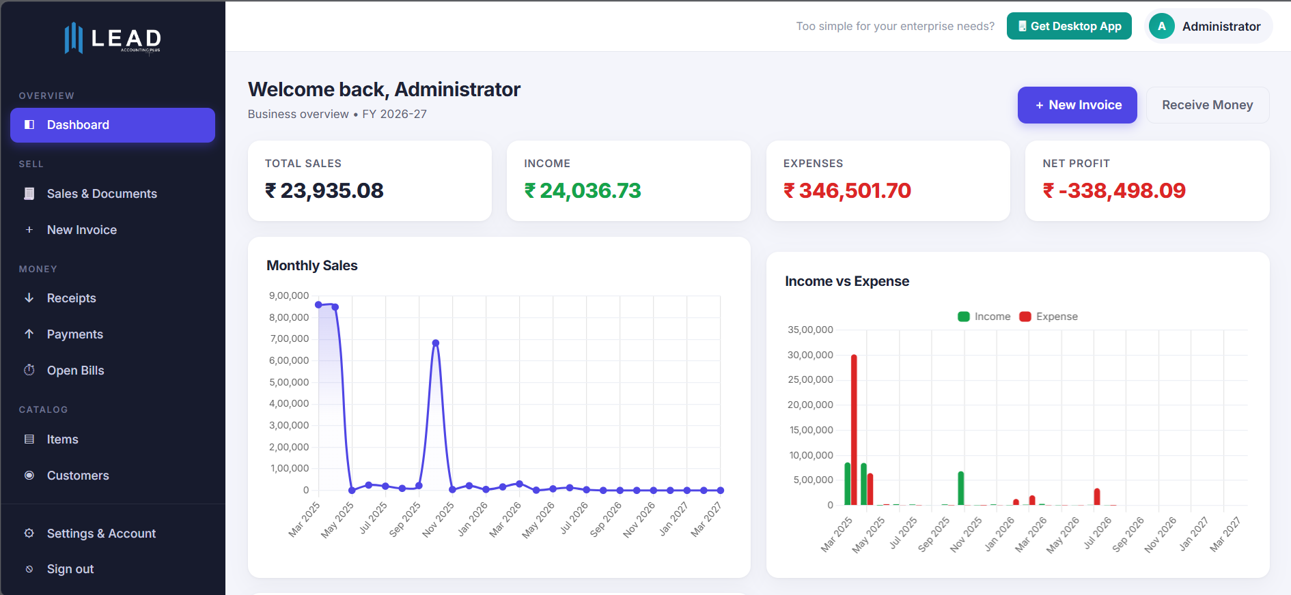The height and width of the screenshot is (595, 1291).
Task: Click the OVERVIEW section label
Action: 46,96
